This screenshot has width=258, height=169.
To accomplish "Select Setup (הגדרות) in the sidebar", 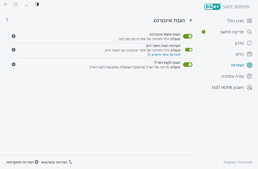I will 238,65.
